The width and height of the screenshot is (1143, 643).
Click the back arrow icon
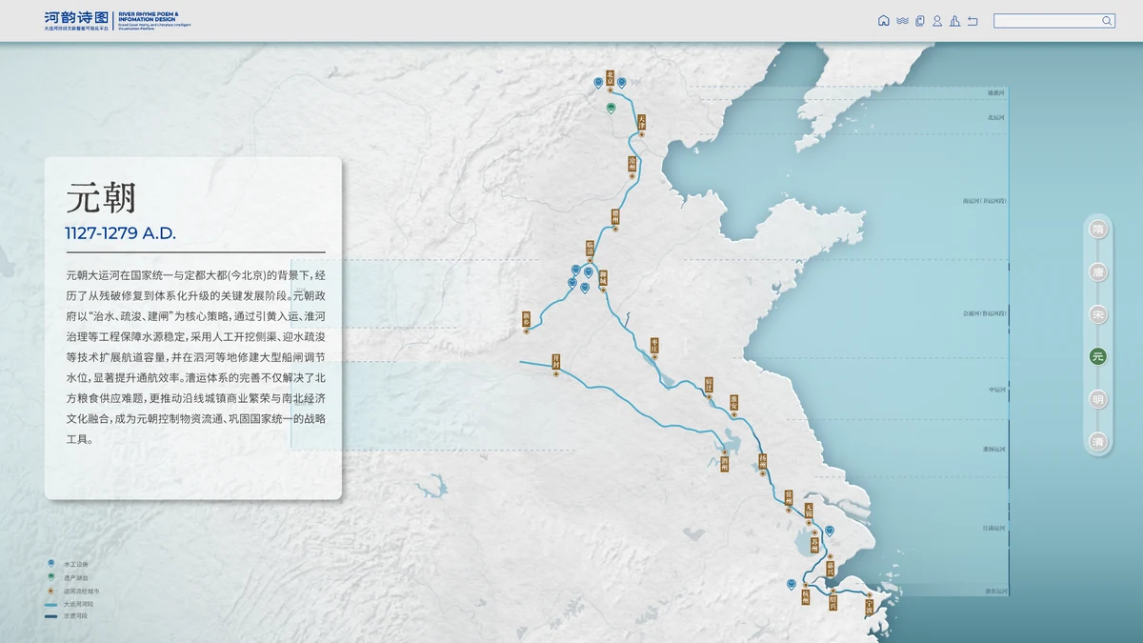pos(973,21)
